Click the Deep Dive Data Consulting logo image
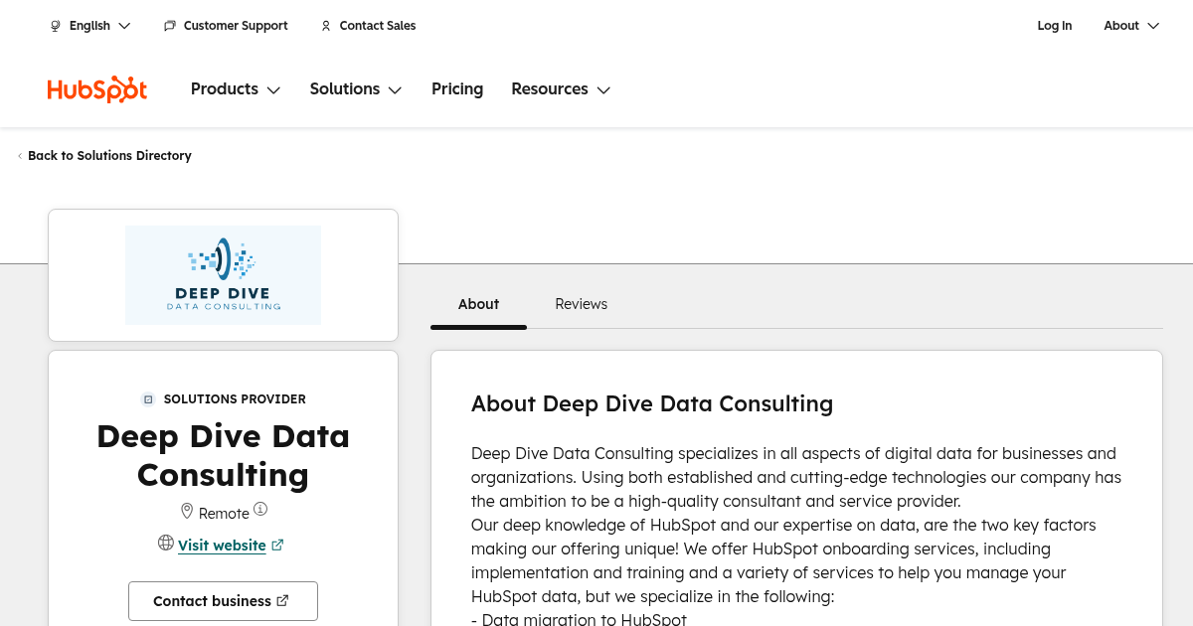This screenshot has height=626, width=1193. tap(223, 275)
